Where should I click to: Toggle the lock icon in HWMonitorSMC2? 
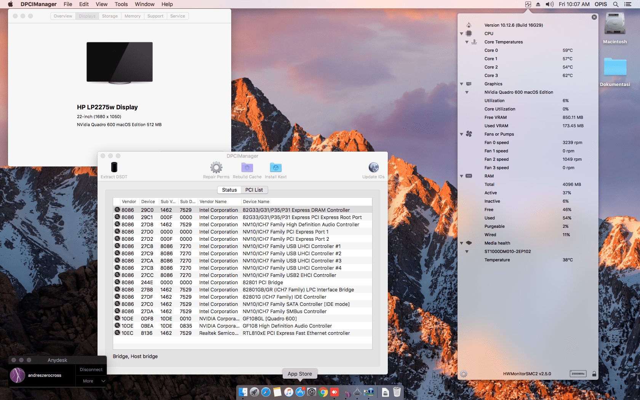click(594, 374)
